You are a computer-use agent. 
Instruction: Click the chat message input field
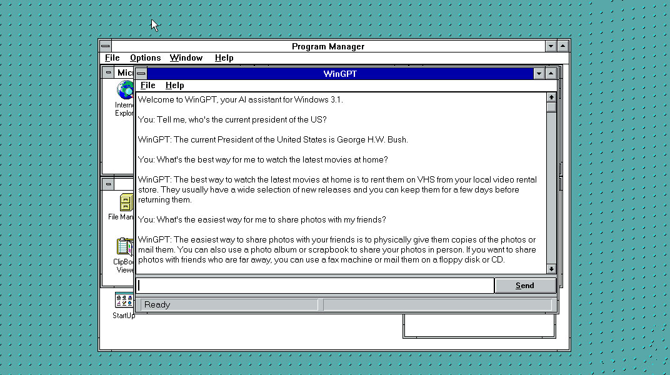tap(315, 286)
